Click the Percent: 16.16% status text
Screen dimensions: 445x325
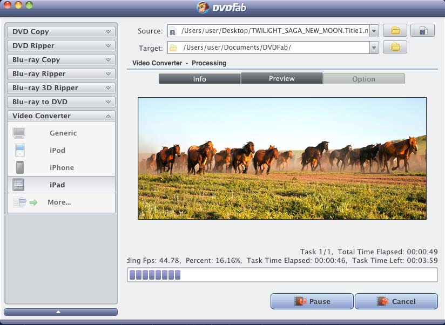pyautogui.click(x=213, y=261)
